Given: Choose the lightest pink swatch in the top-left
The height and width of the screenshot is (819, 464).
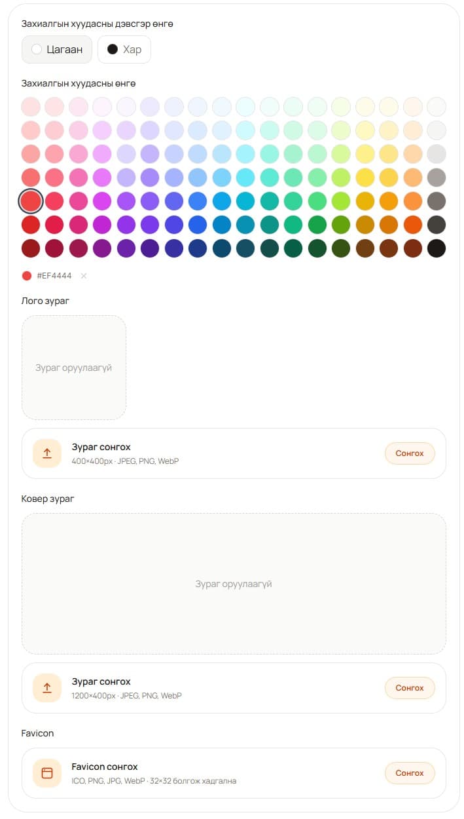Looking at the screenshot, I should pyautogui.click(x=31, y=107).
